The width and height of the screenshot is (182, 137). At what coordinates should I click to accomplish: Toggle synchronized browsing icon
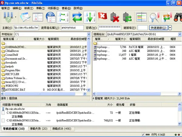click(167, 17)
